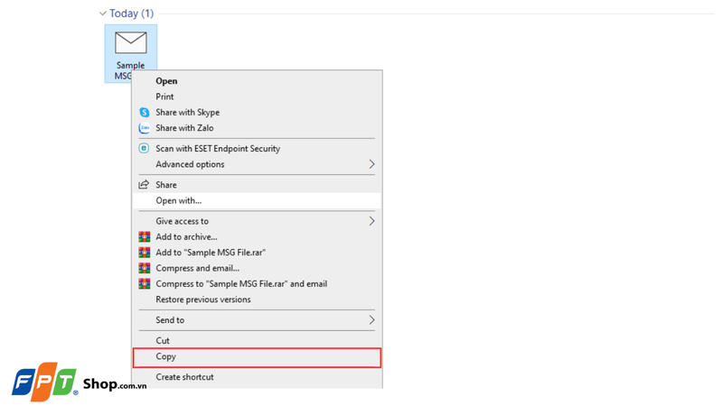Expand the Give access to submenu arrow
Viewport: 723px width, 406px height.
click(371, 221)
